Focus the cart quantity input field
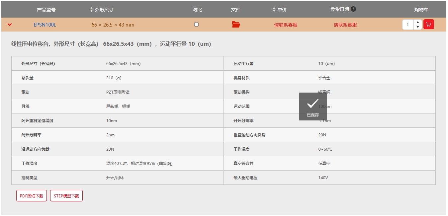 pyautogui.click(x=408, y=25)
